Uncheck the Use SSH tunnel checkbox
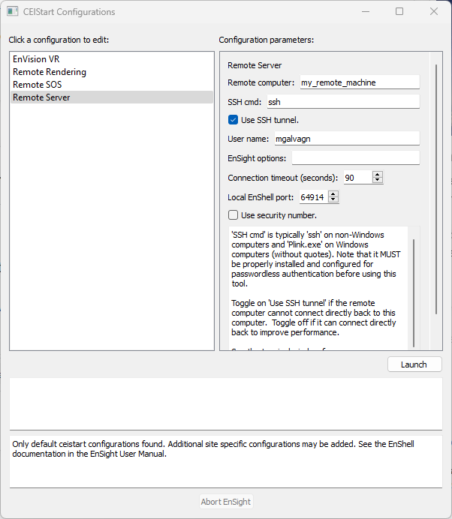Viewport: 452px width, 519px height. [x=233, y=120]
